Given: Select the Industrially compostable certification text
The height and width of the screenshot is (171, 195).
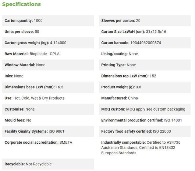Looking at the screenshot, I should tap(141, 148).
